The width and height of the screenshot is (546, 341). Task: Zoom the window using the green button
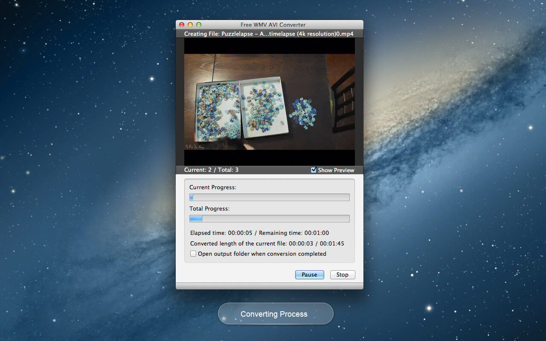(198, 25)
